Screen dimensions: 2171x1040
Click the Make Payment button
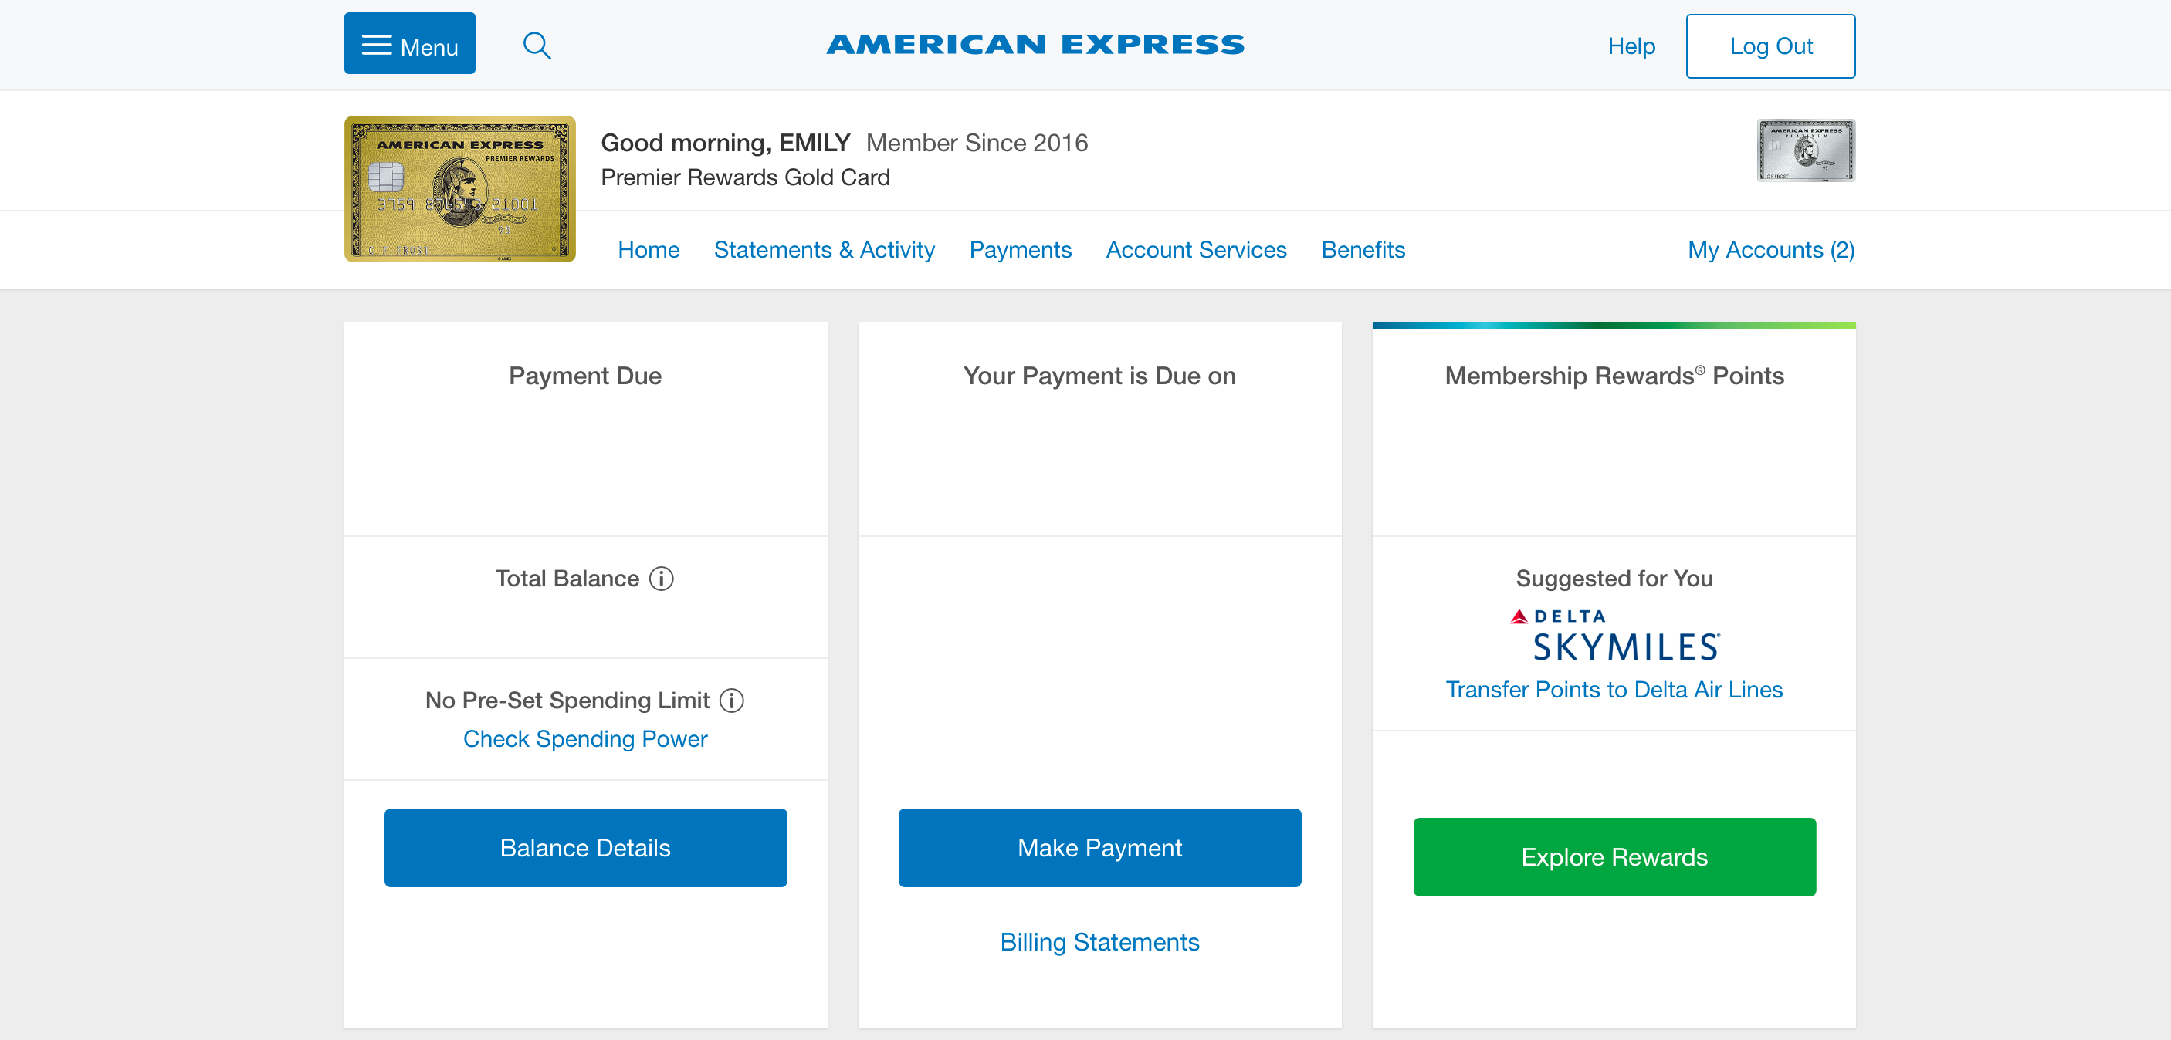click(1099, 847)
